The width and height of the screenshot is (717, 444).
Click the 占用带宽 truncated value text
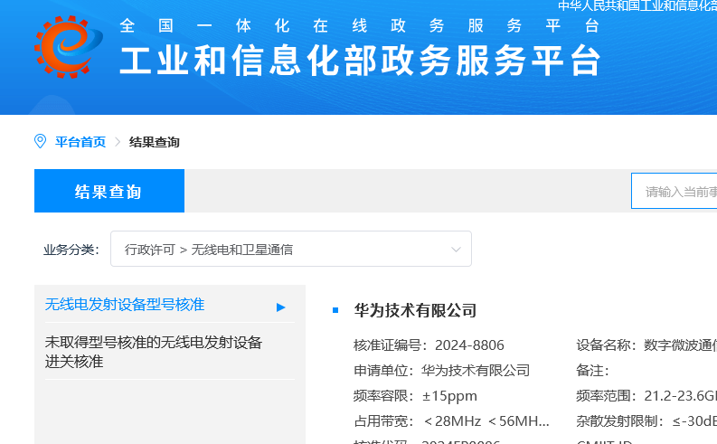click(486, 420)
